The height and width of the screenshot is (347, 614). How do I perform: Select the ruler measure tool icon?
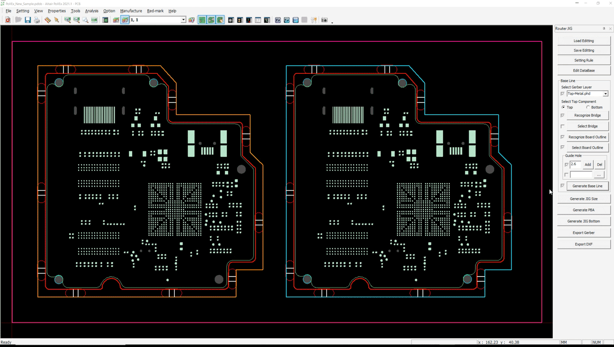coord(48,20)
